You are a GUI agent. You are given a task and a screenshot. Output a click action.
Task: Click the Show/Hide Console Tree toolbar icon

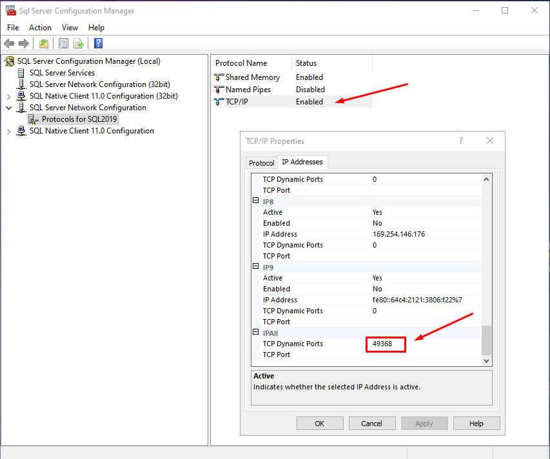tap(62, 43)
